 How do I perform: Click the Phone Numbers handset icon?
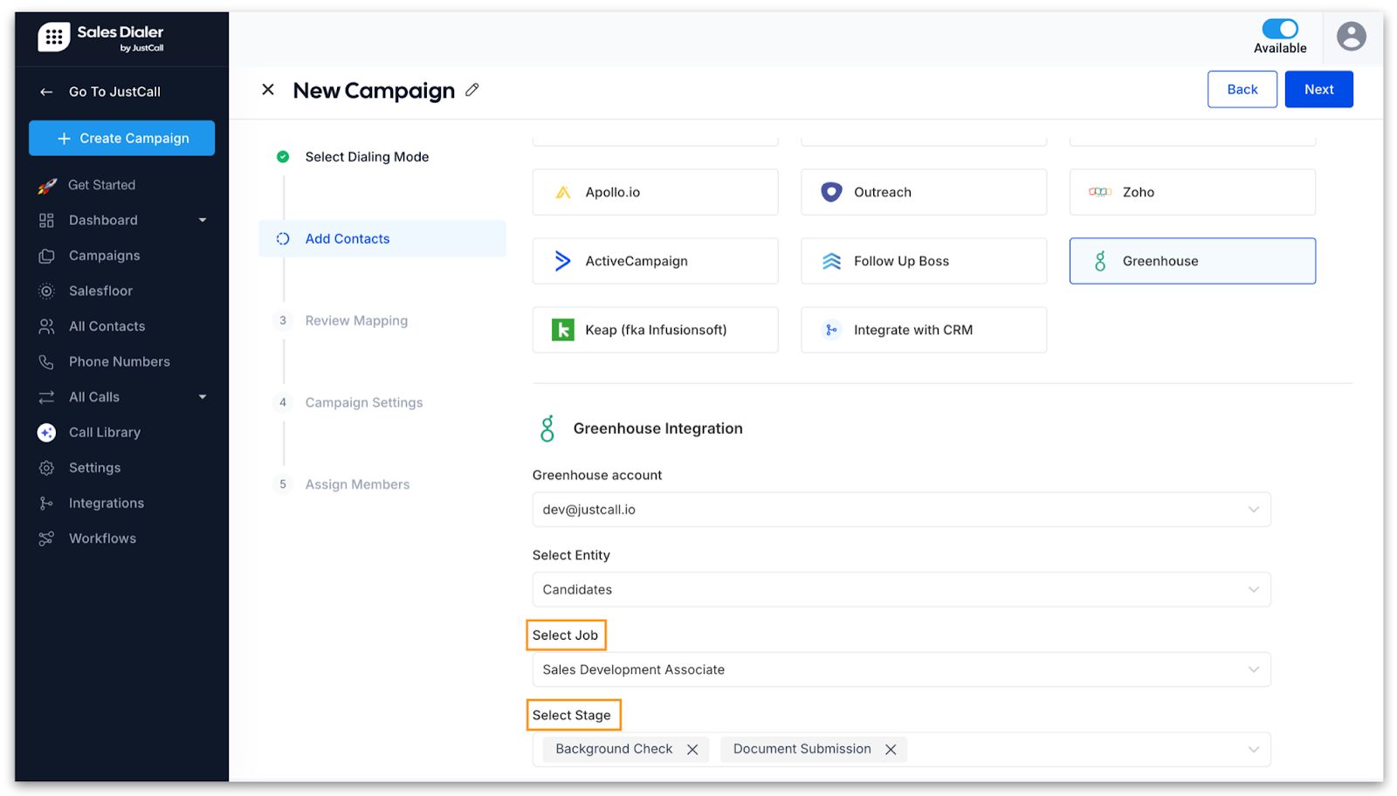pyautogui.click(x=46, y=361)
